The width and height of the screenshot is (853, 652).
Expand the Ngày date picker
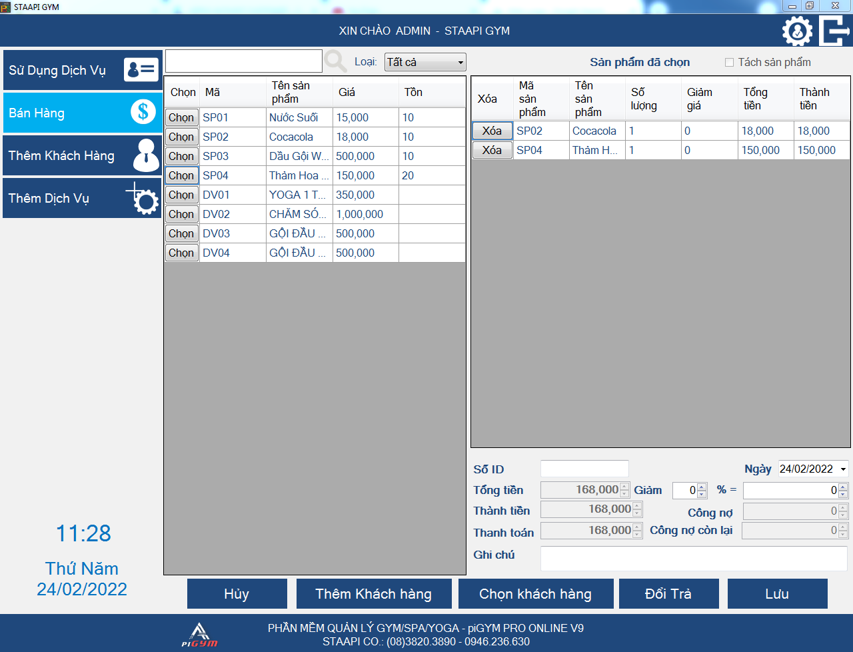(x=843, y=469)
